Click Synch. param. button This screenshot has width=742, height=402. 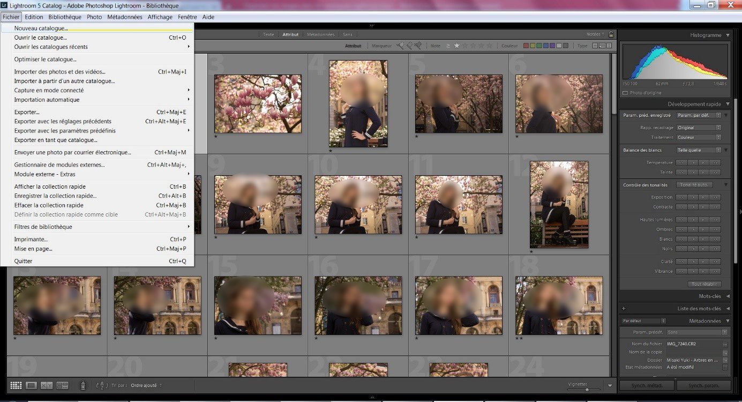pyautogui.click(x=703, y=385)
